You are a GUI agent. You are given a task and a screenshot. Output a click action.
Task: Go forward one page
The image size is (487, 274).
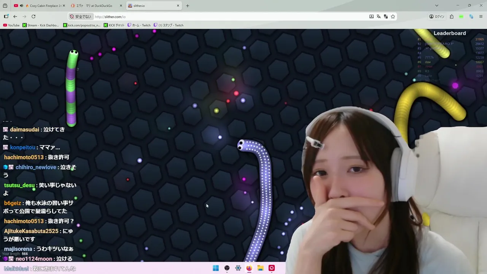pyautogui.click(x=24, y=17)
